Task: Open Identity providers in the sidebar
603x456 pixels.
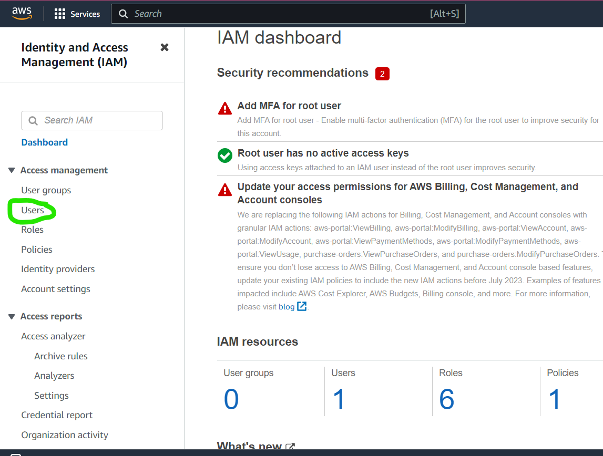Action: click(x=58, y=269)
